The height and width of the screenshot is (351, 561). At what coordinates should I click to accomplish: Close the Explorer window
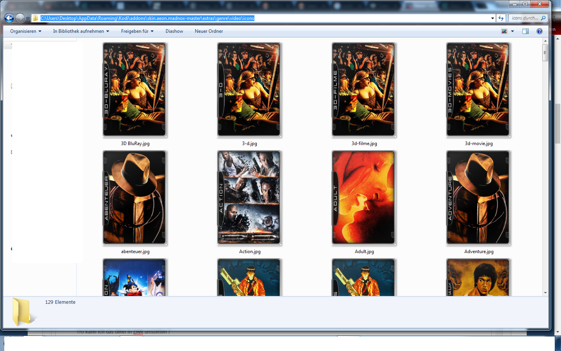coord(540,4)
